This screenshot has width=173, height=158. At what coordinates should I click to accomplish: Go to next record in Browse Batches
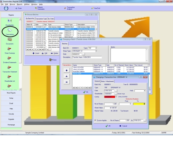tap(38, 50)
